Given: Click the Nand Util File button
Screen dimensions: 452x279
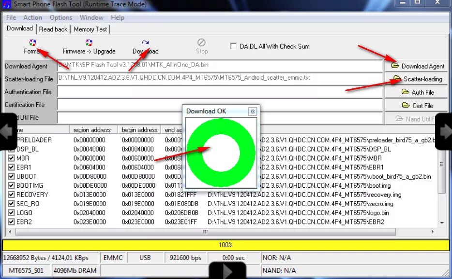Looking at the screenshot, I should pos(416,119).
